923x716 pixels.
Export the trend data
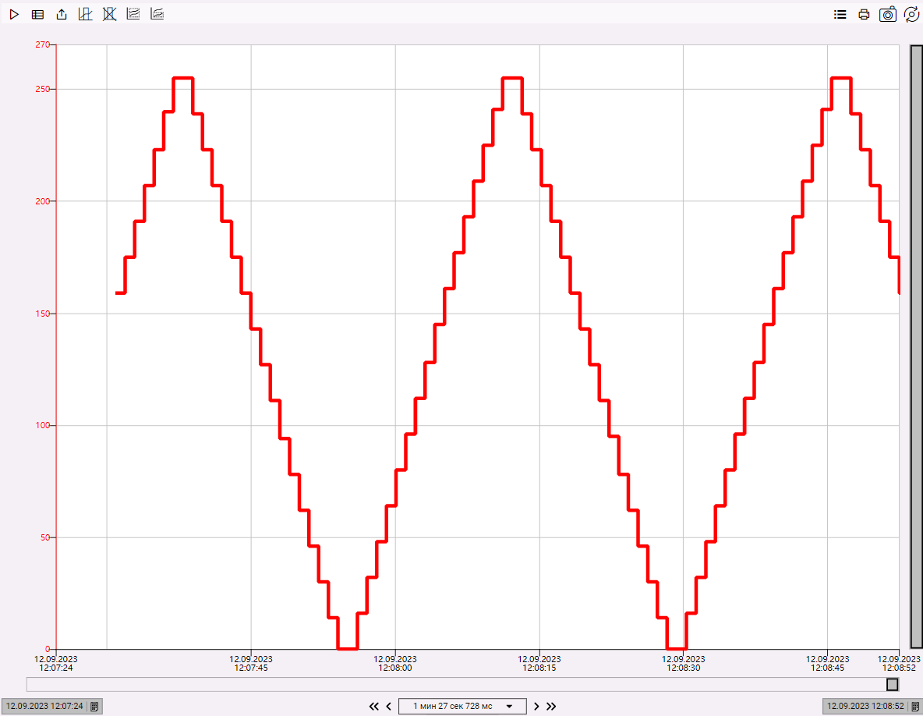click(61, 13)
